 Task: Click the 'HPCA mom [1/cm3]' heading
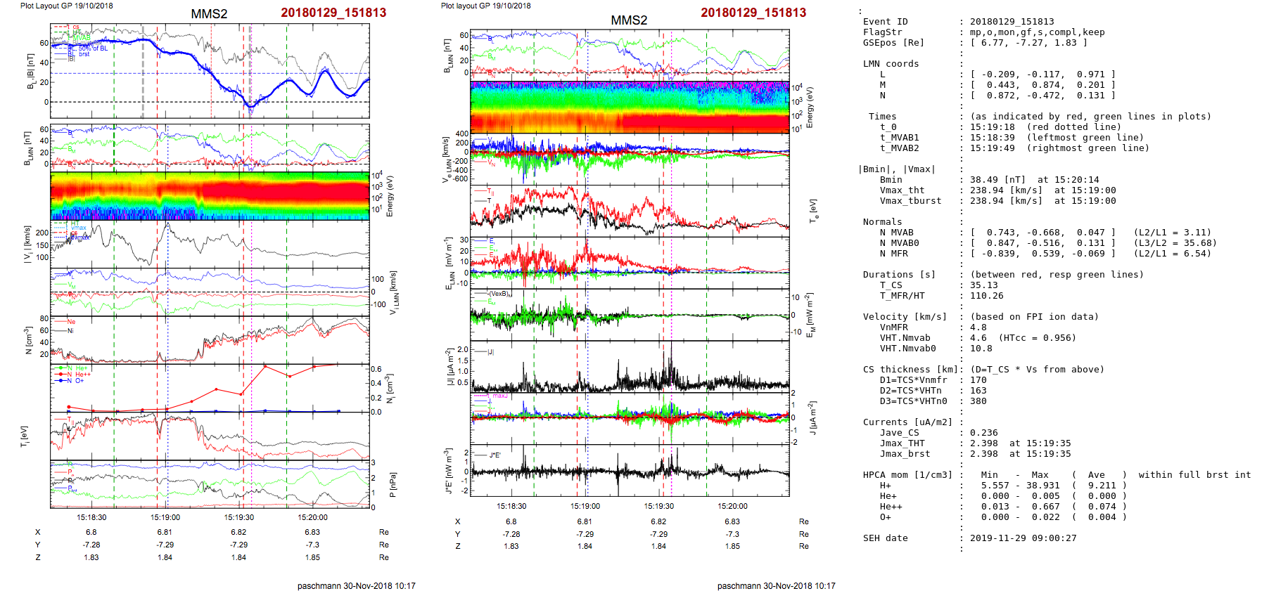(908, 475)
